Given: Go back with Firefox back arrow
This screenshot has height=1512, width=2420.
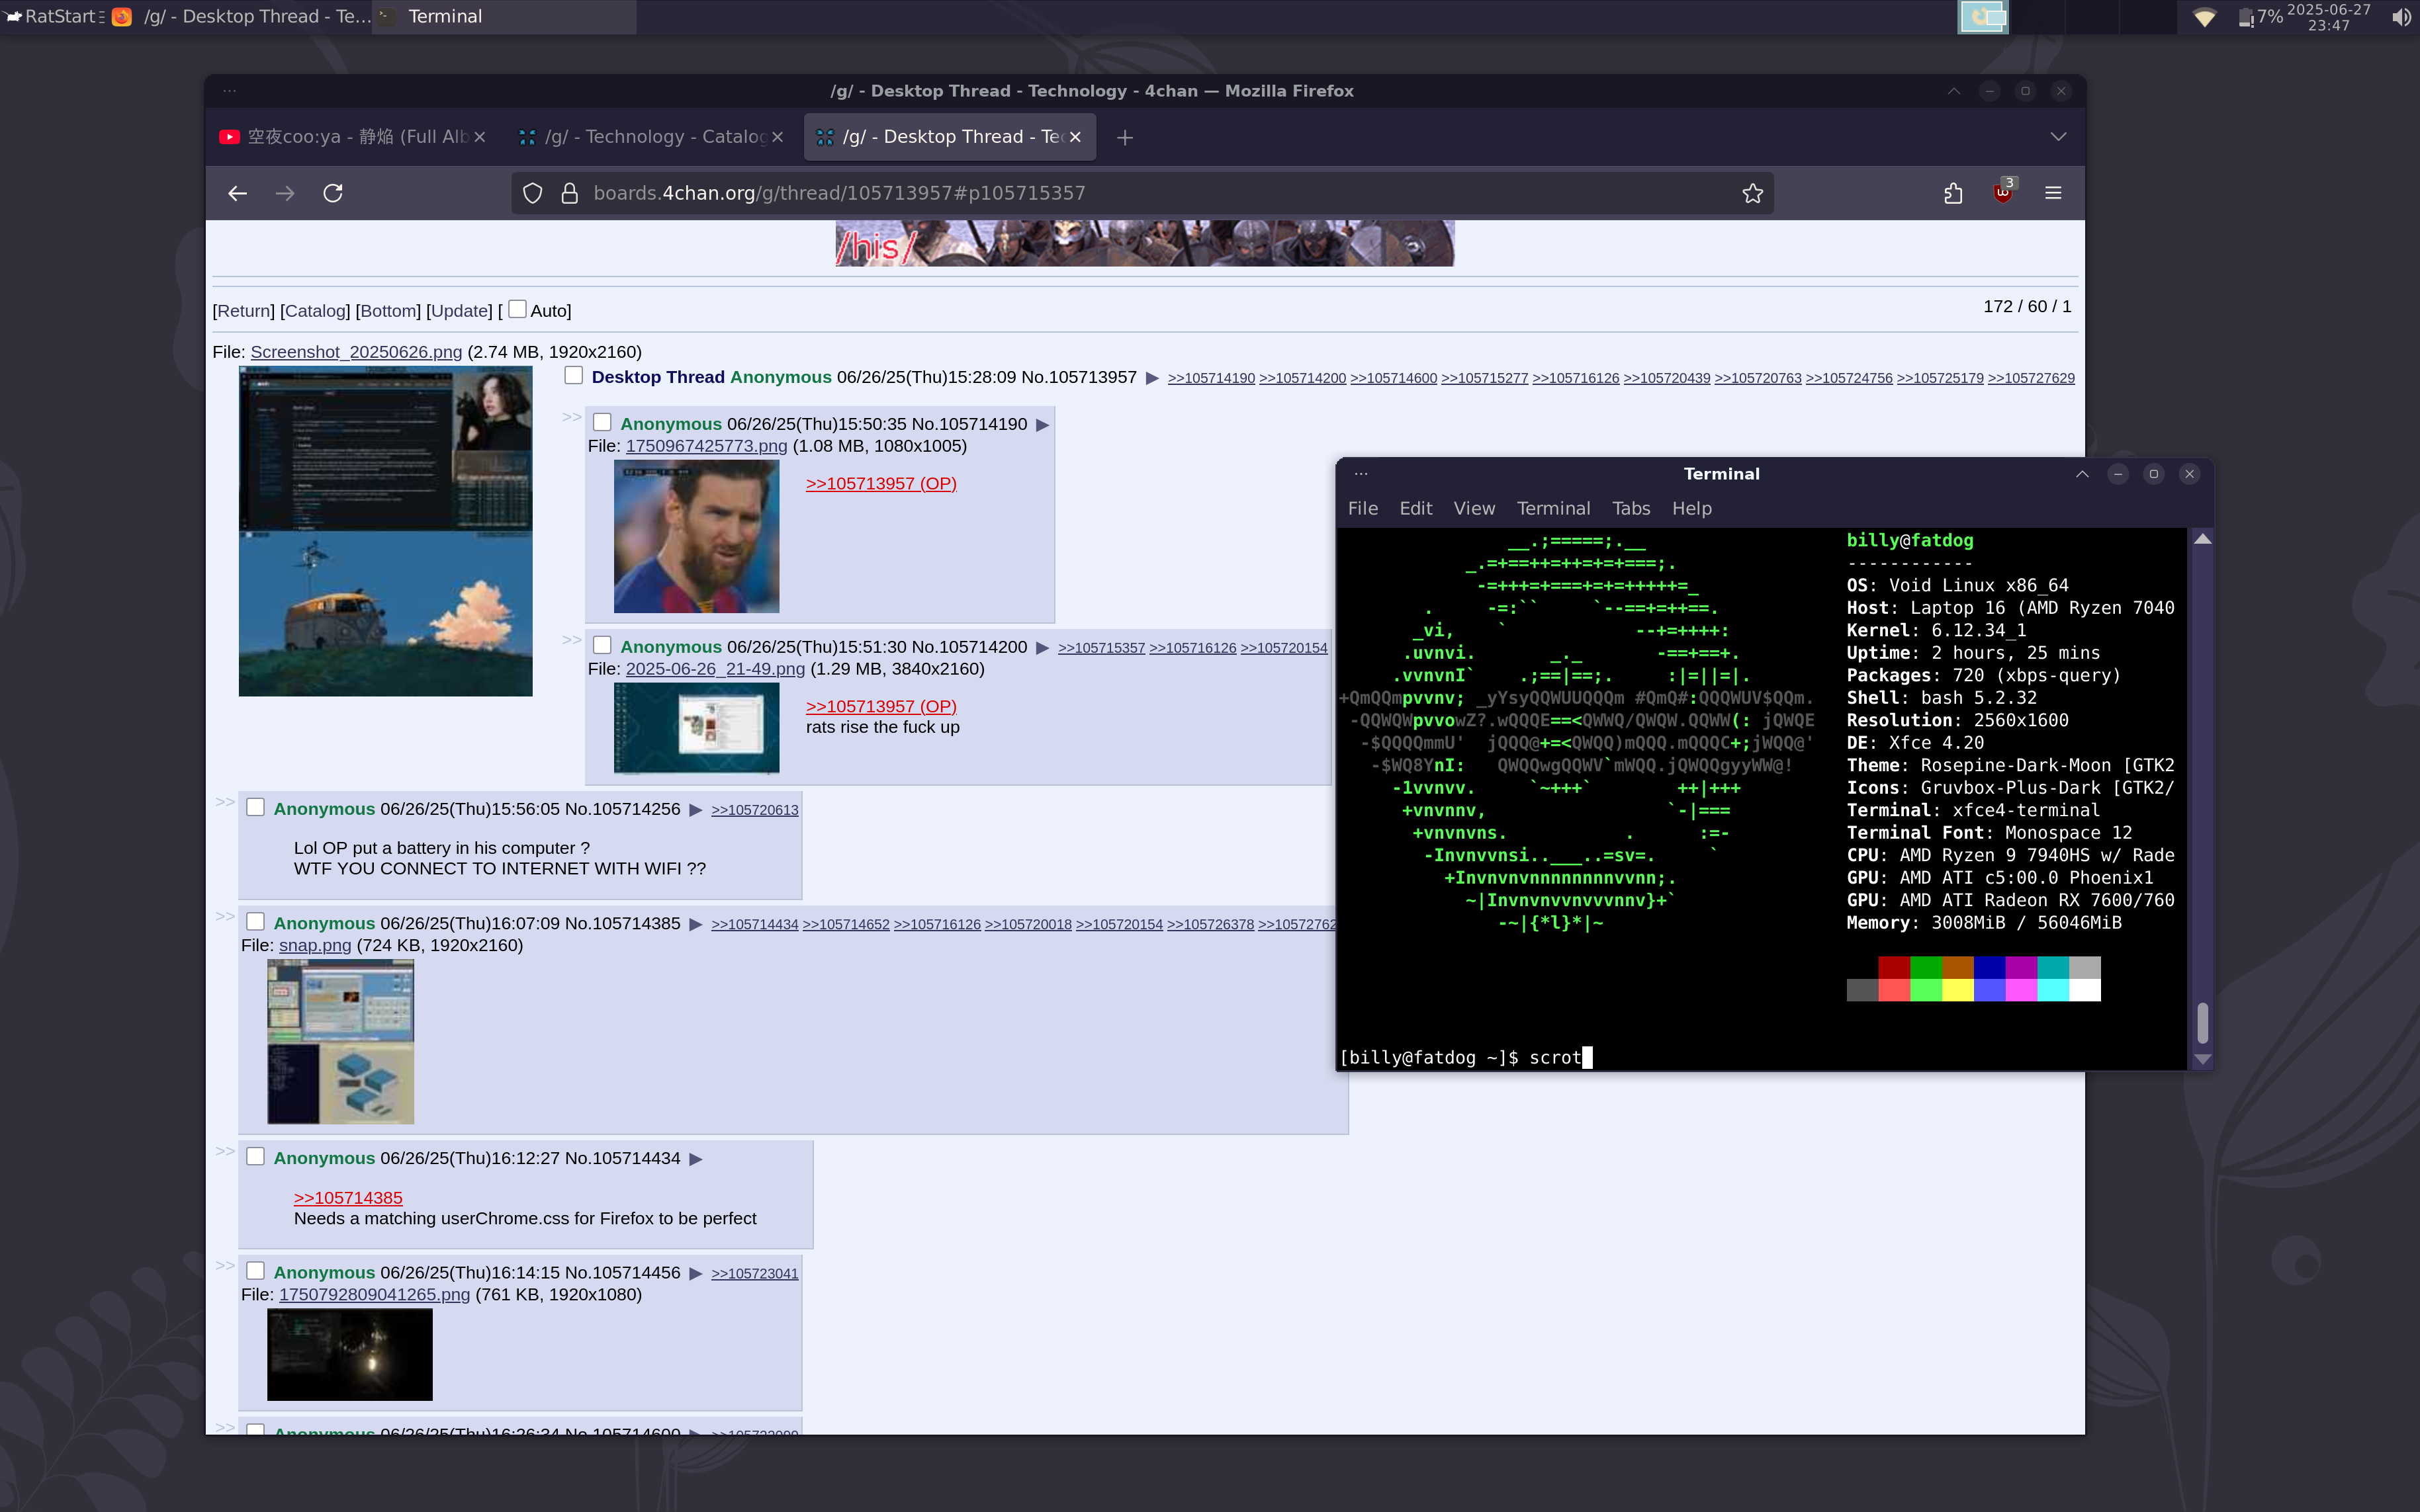Looking at the screenshot, I should tap(237, 193).
